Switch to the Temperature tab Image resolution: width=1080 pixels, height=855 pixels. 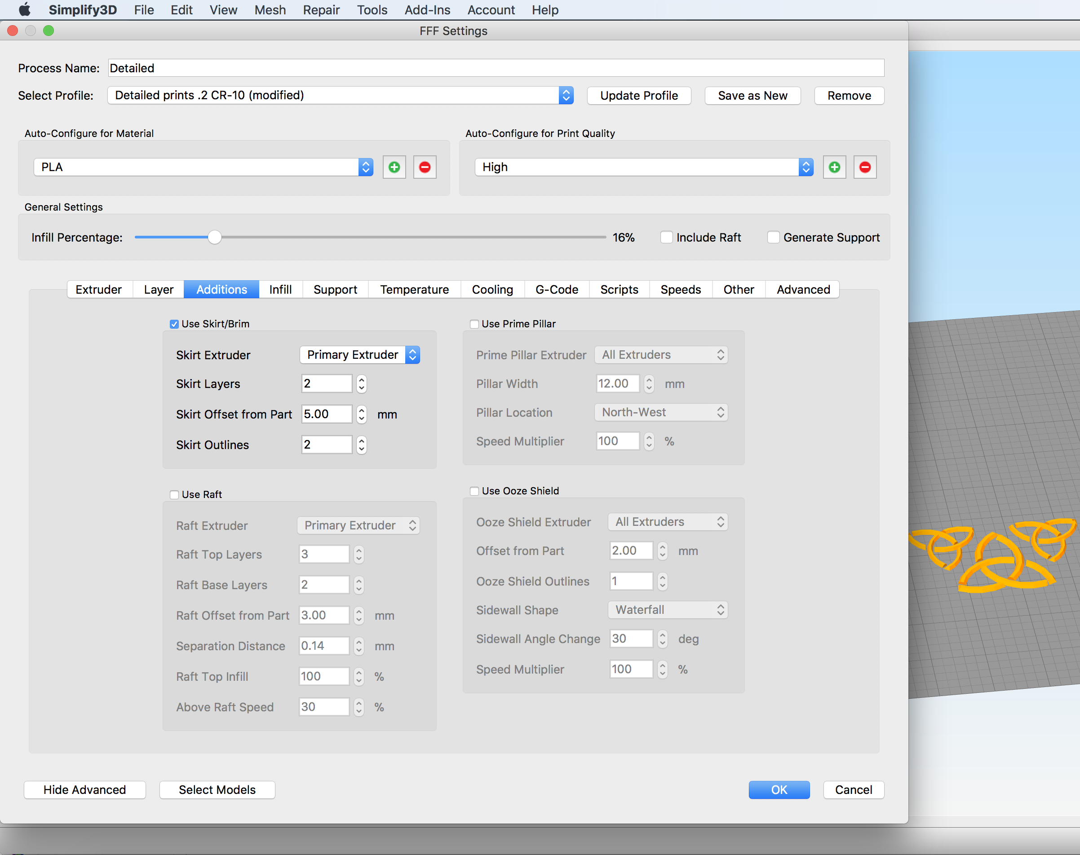pyautogui.click(x=415, y=289)
